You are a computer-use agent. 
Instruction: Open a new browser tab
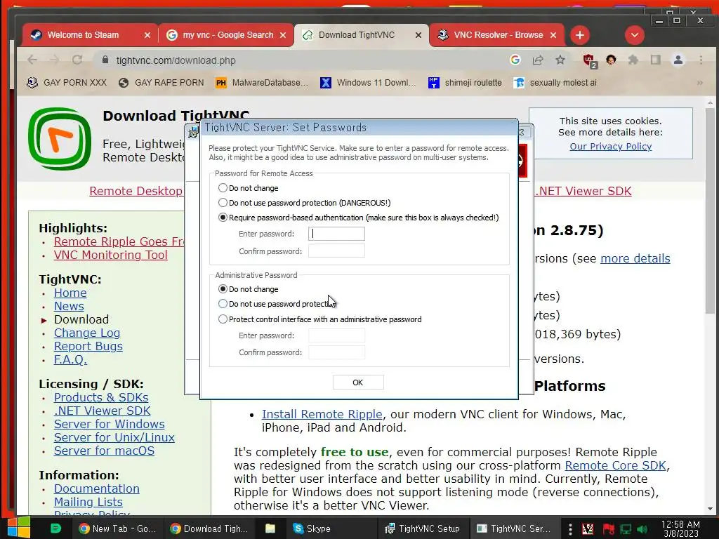(580, 35)
